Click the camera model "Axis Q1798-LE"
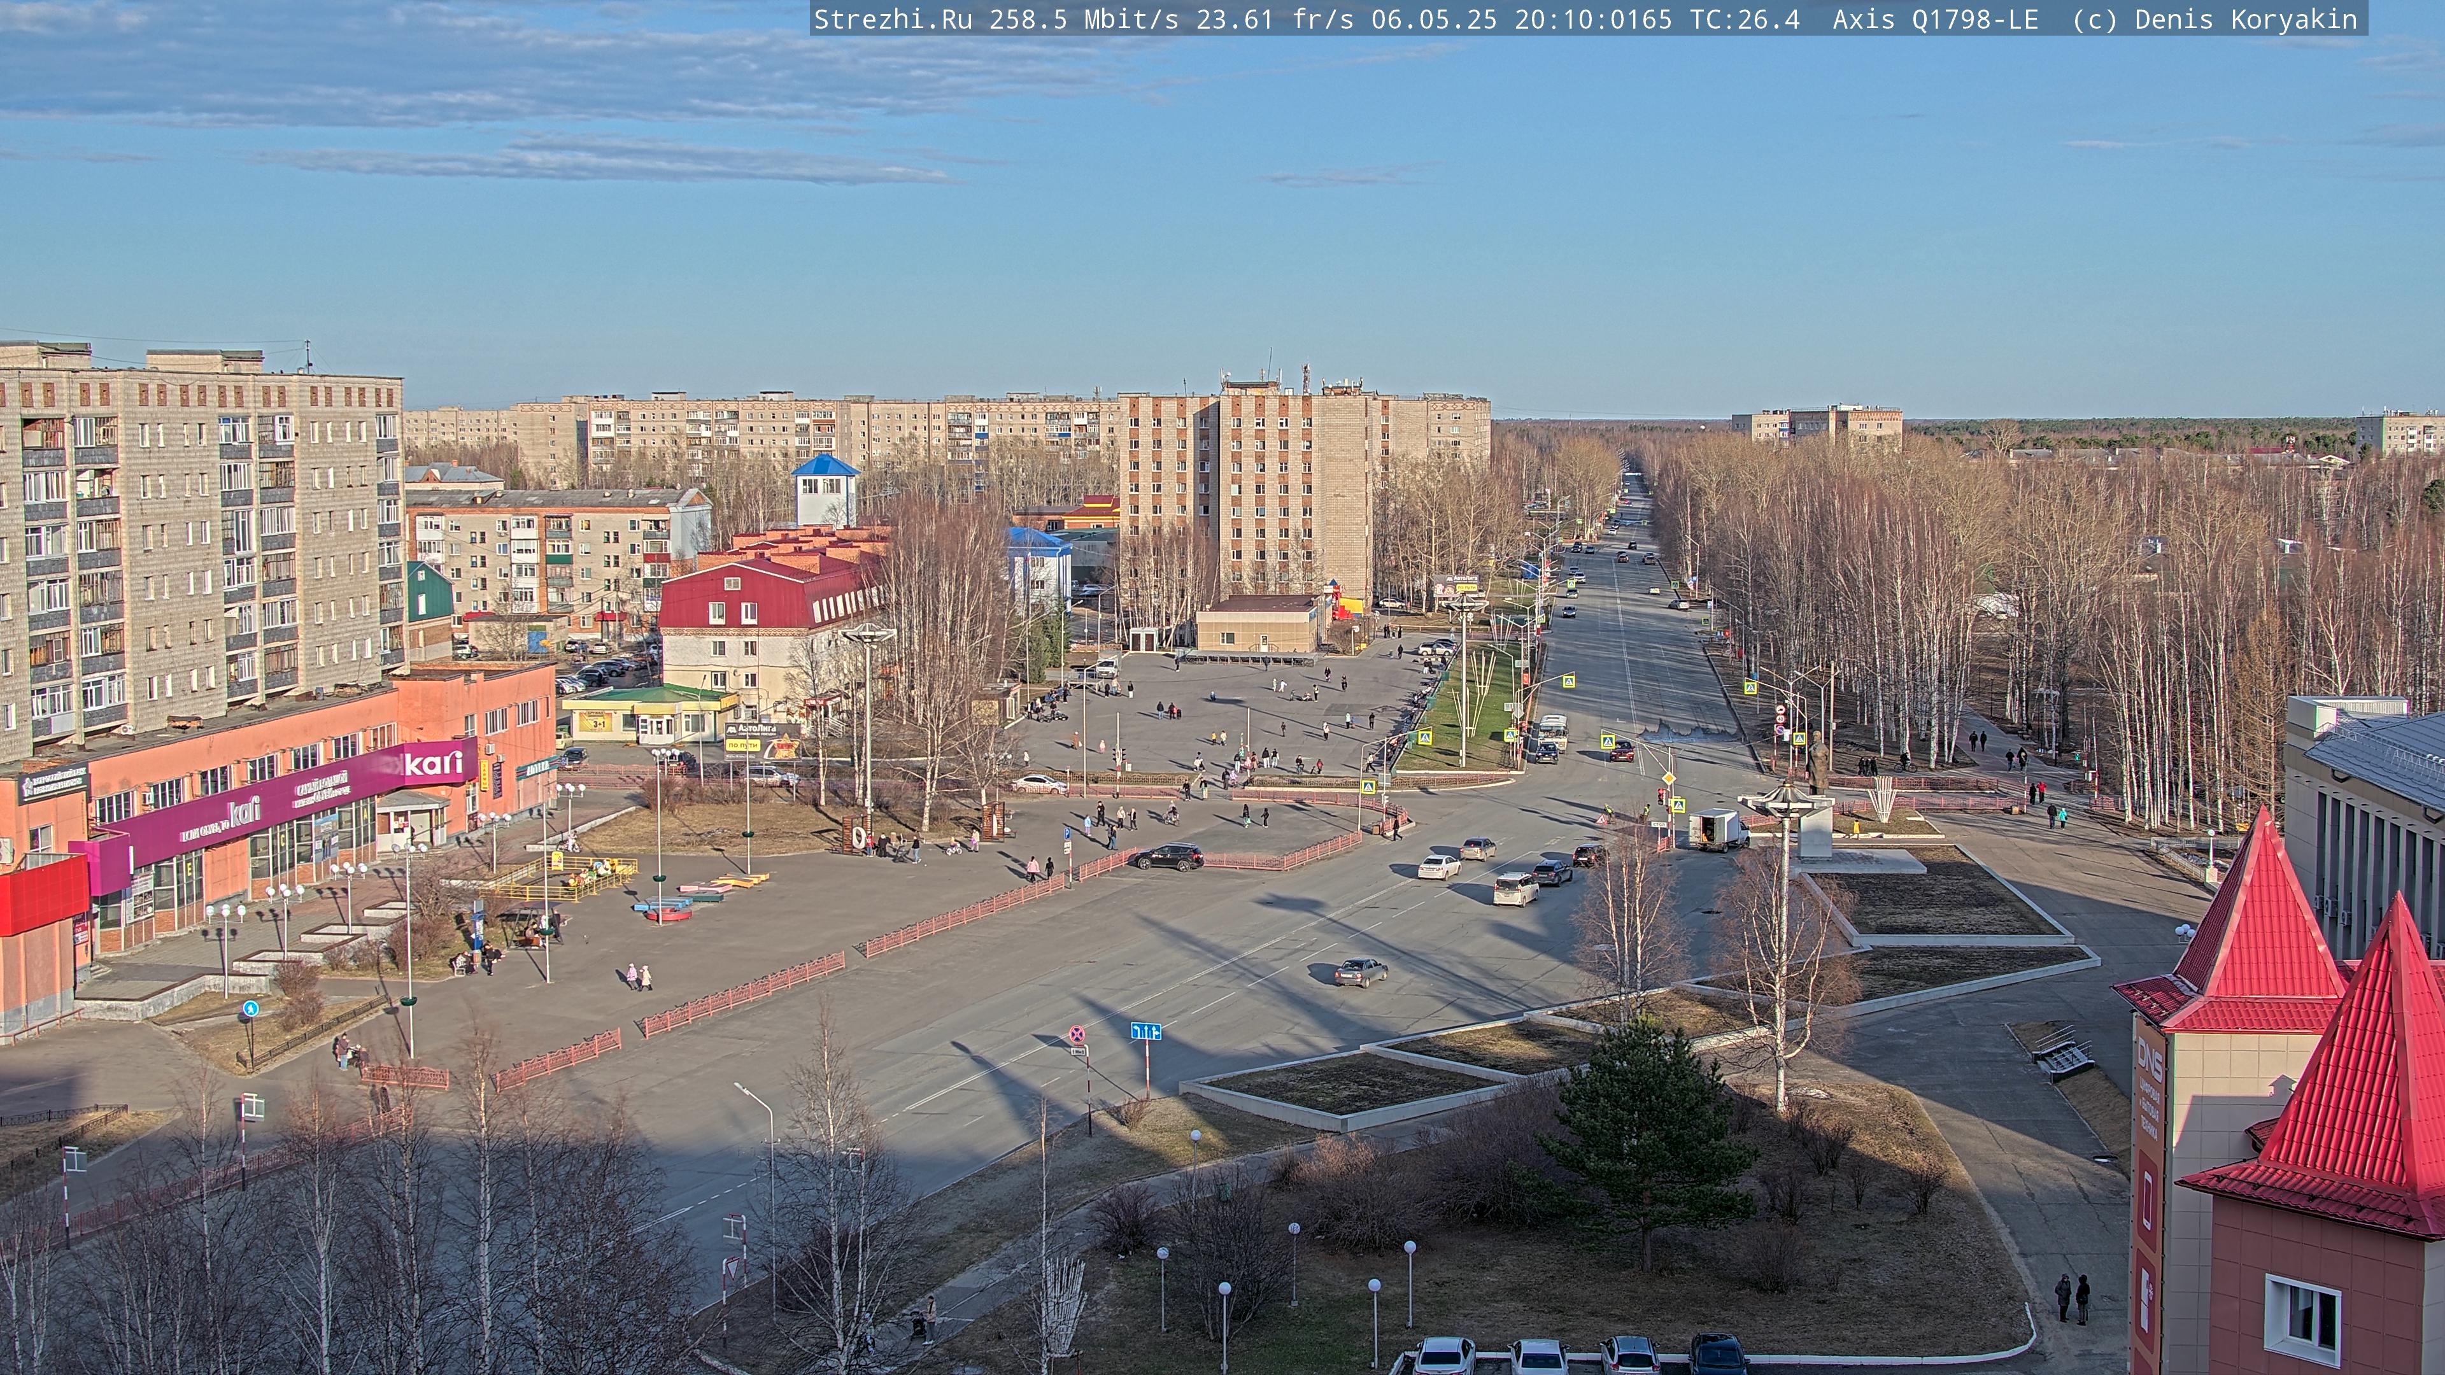The width and height of the screenshot is (2445, 1375). (1936, 20)
